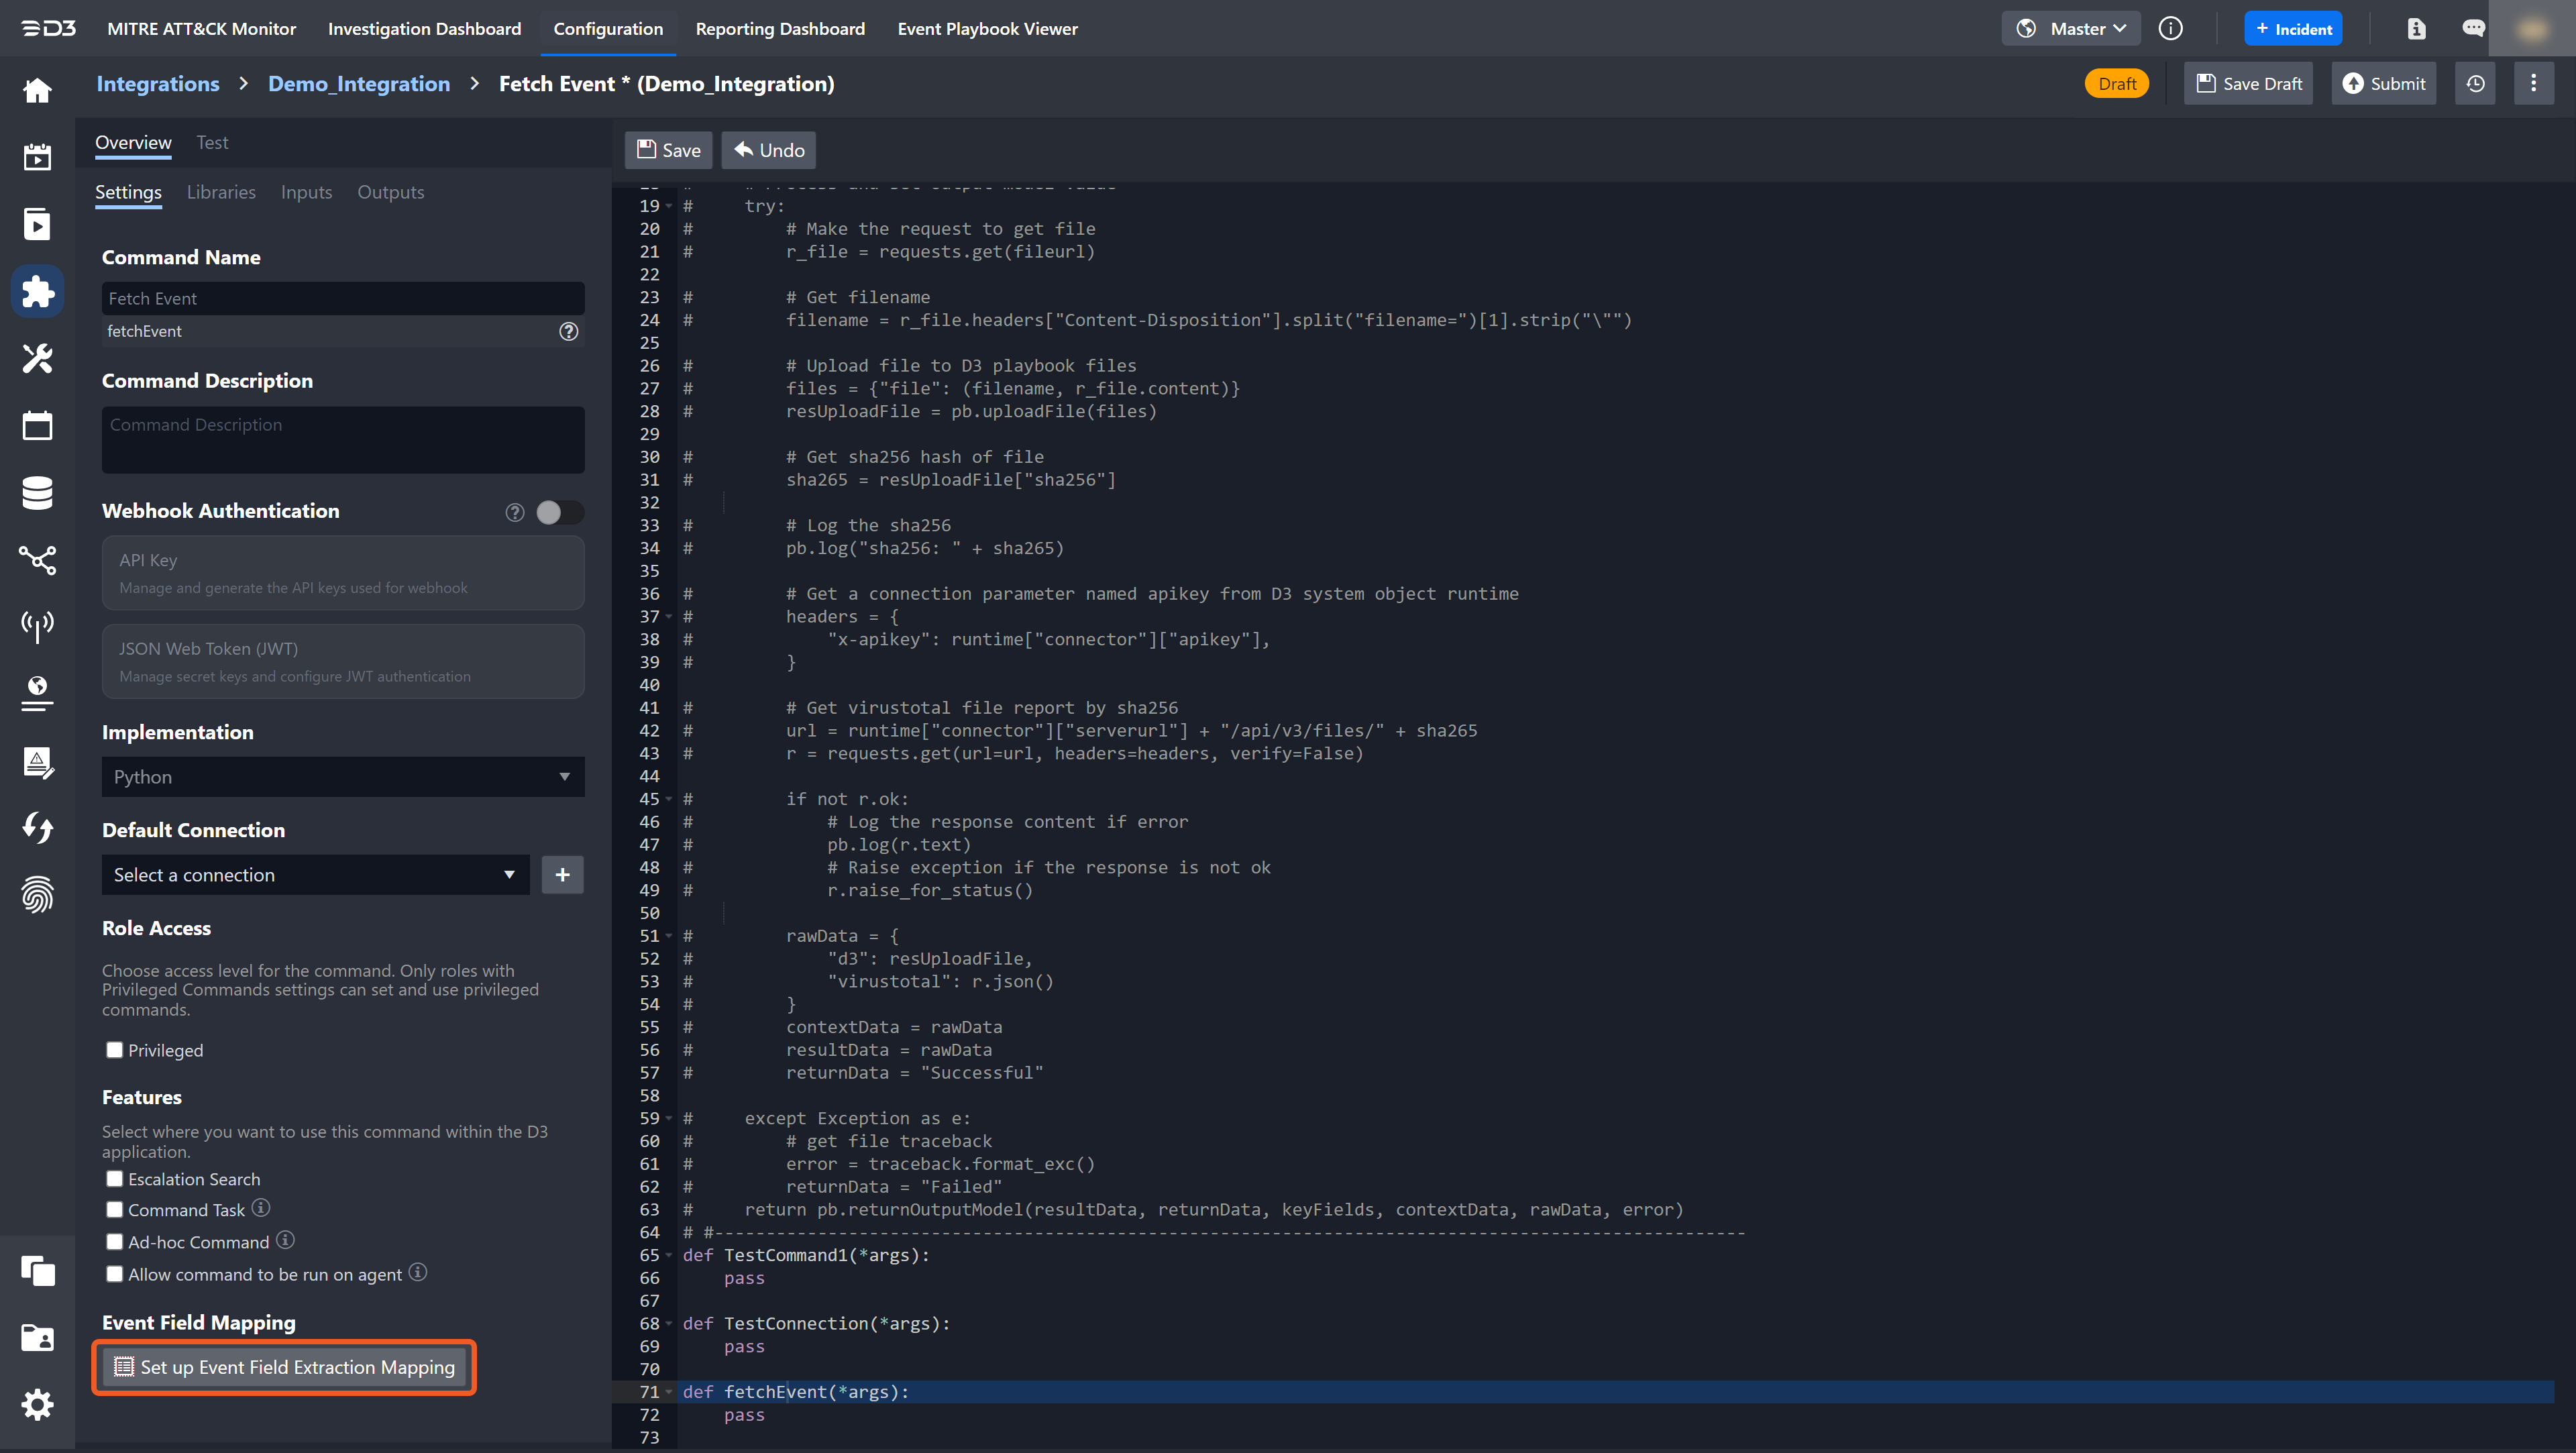
Task: Open the settings gear icon in sidebar
Action: [37, 1404]
